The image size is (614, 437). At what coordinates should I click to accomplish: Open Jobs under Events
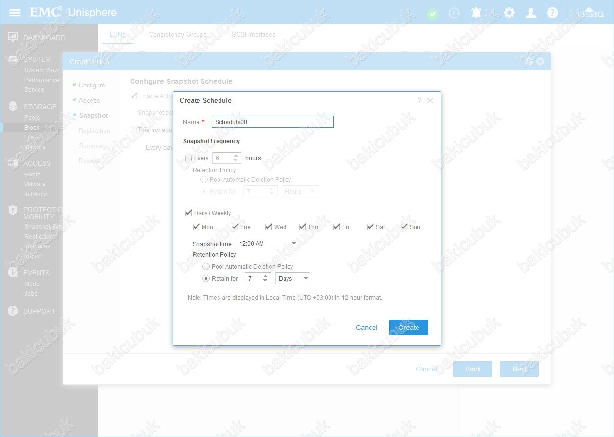[31, 294]
